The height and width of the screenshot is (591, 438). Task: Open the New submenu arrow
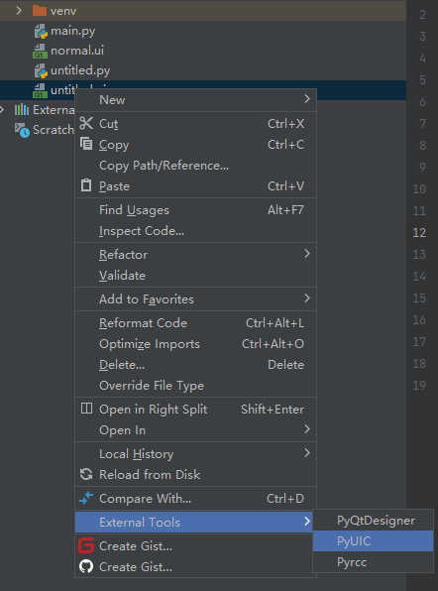click(307, 99)
